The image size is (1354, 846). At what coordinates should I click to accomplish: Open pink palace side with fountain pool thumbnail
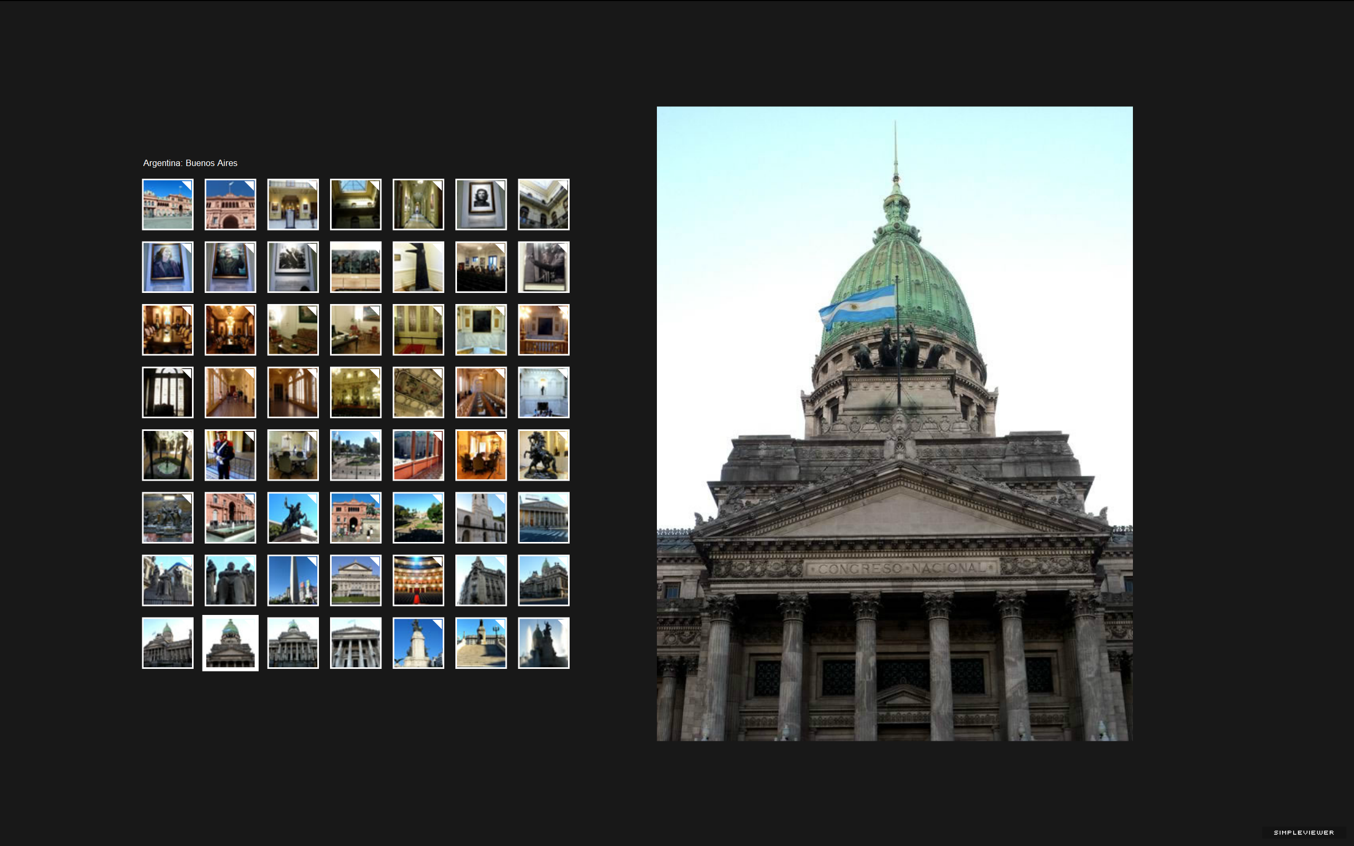click(231, 518)
